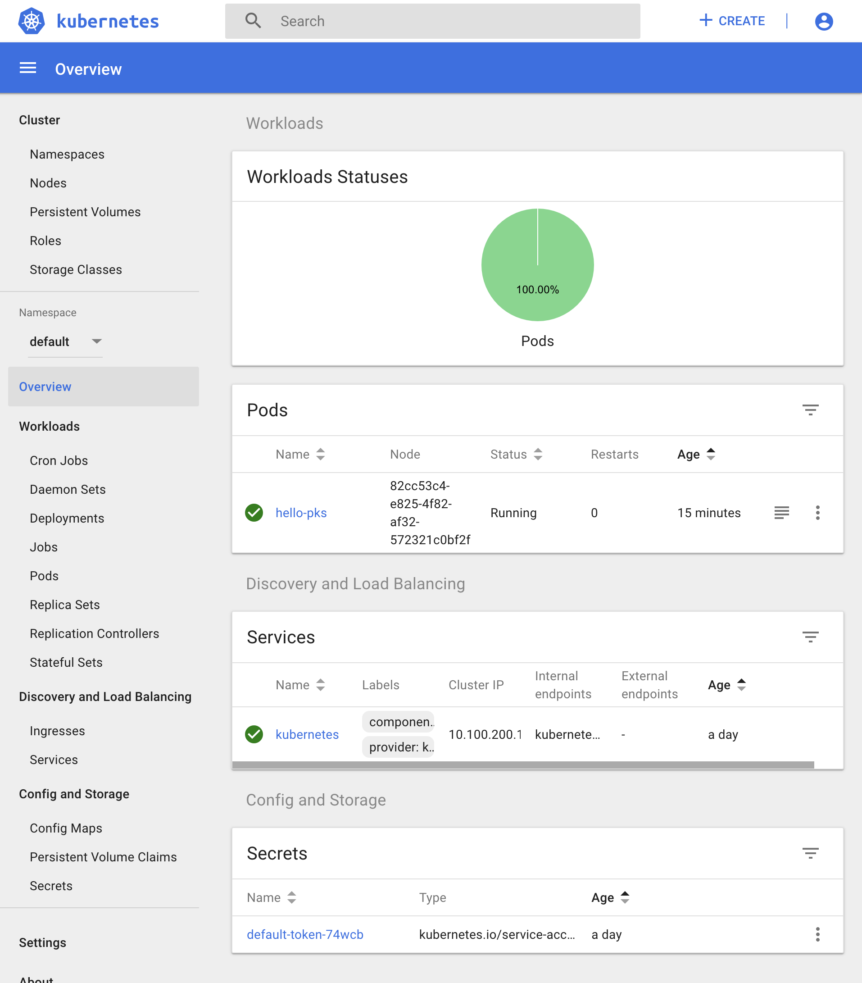This screenshot has height=983, width=862.
Task: Click the 'kubernetes.io/service-acc…' type cell
Action: 497,934
